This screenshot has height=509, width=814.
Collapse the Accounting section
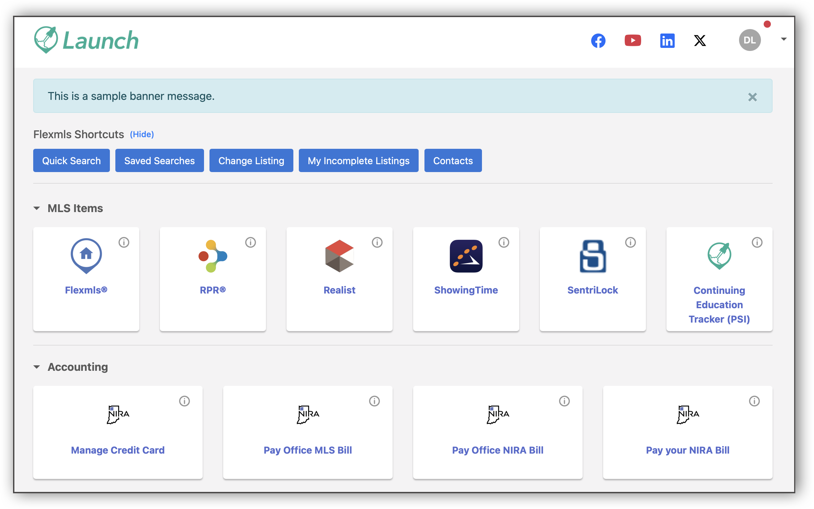click(x=37, y=367)
